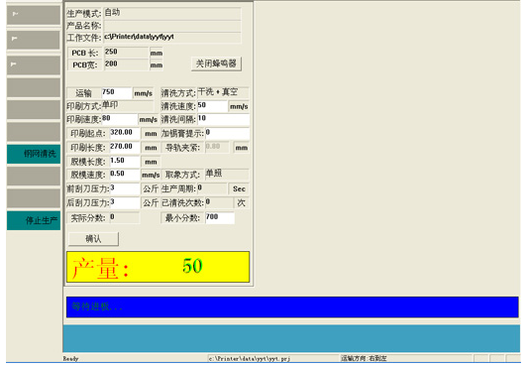Click the 运输 speed input field

point(117,93)
